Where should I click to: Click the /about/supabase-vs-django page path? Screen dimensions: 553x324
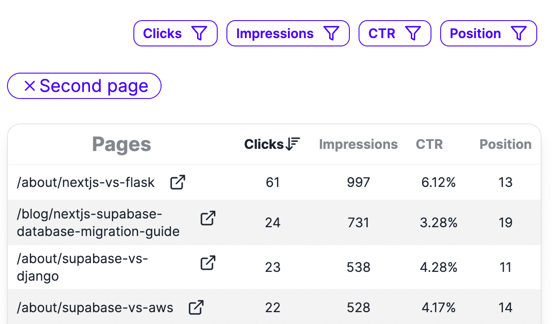(82, 268)
